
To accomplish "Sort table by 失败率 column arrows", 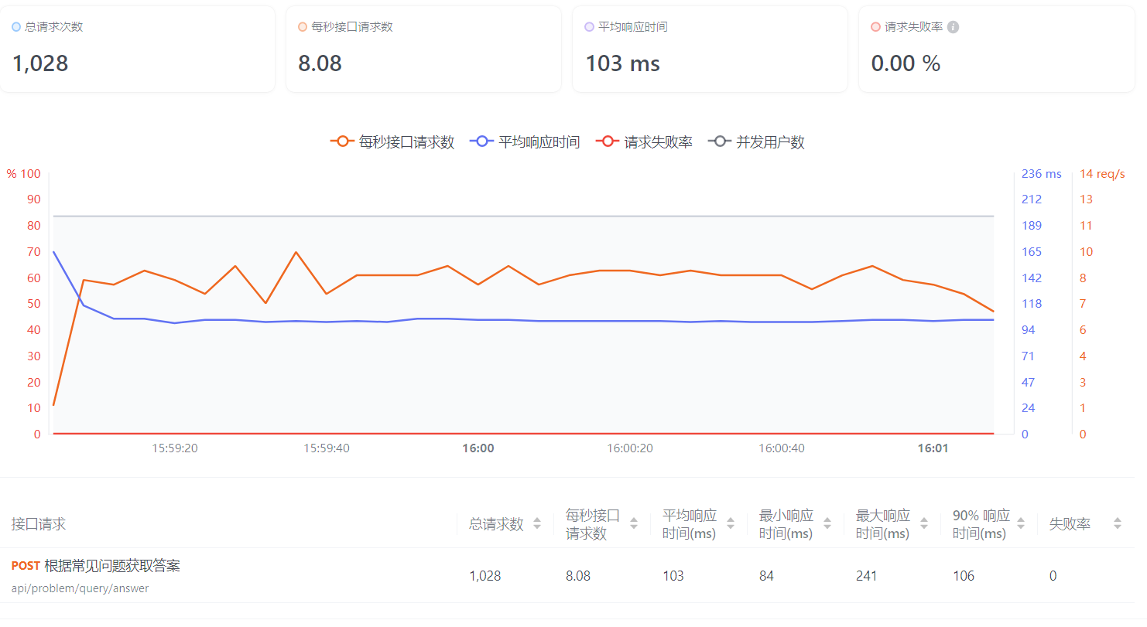I will click(x=1118, y=523).
